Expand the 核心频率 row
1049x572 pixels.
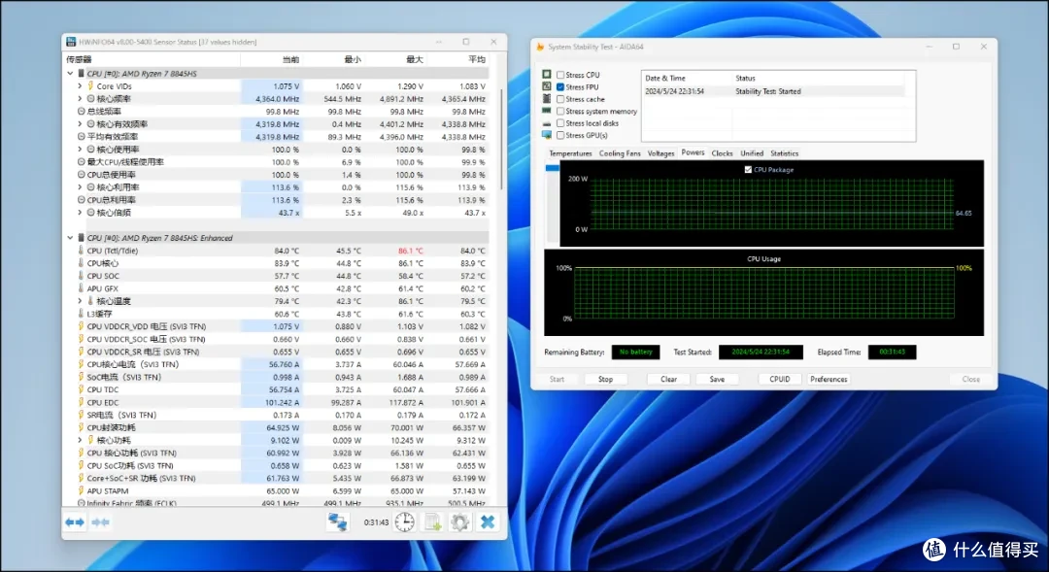pos(80,98)
